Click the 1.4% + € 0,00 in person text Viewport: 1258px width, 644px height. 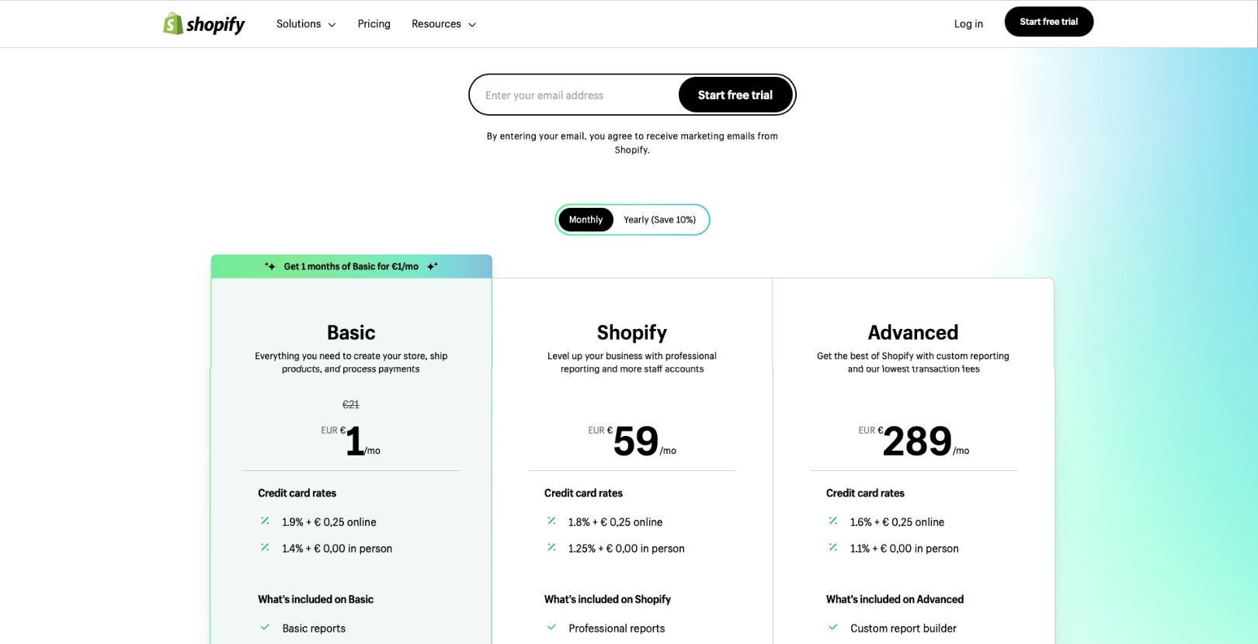tap(337, 549)
